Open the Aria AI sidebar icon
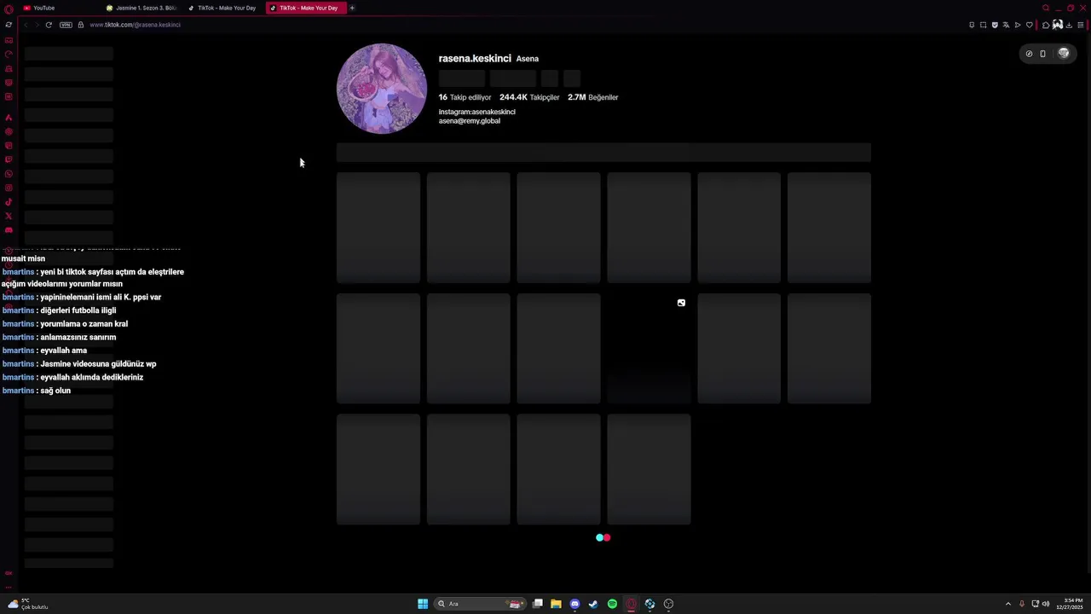Viewport: 1091px width, 614px height. (9, 118)
